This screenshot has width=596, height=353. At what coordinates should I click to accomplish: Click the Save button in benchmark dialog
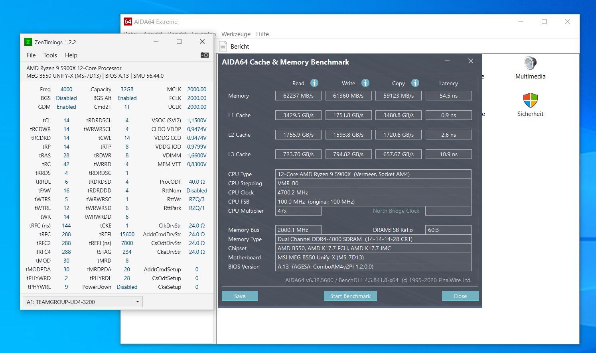pos(240,296)
